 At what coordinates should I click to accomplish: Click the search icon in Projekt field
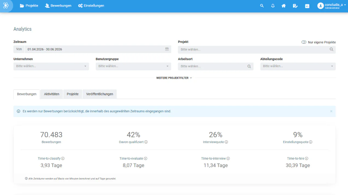click(331, 50)
